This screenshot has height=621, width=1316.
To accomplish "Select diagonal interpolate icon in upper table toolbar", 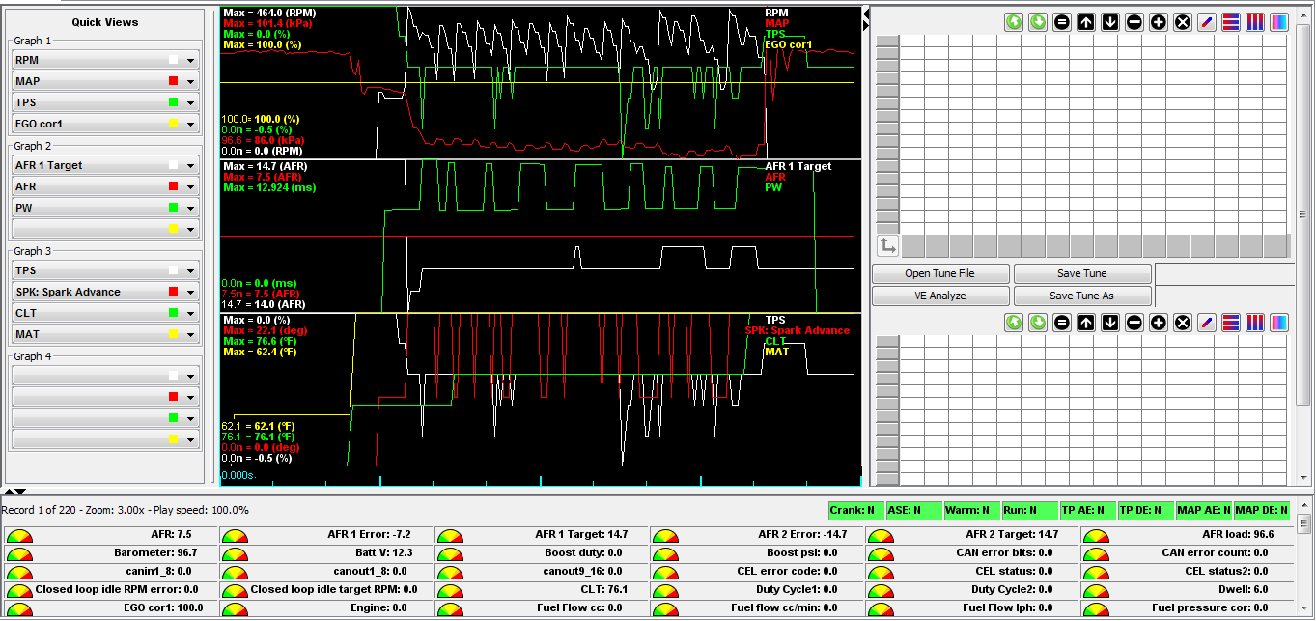I will (1207, 22).
